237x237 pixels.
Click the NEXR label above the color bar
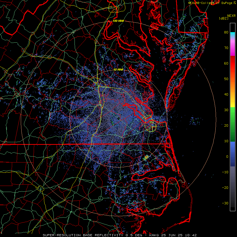click(231, 16)
